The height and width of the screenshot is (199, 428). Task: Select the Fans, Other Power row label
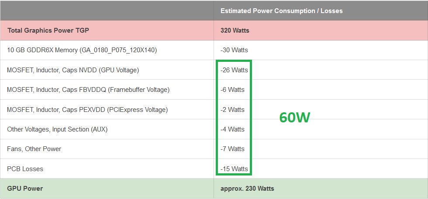pyautogui.click(x=34, y=149)
